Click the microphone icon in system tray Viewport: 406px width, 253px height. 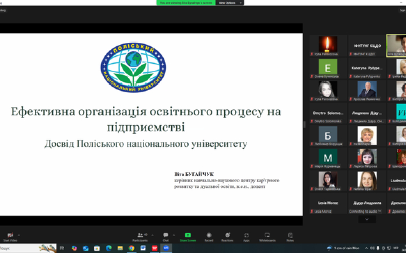[378, 248]
